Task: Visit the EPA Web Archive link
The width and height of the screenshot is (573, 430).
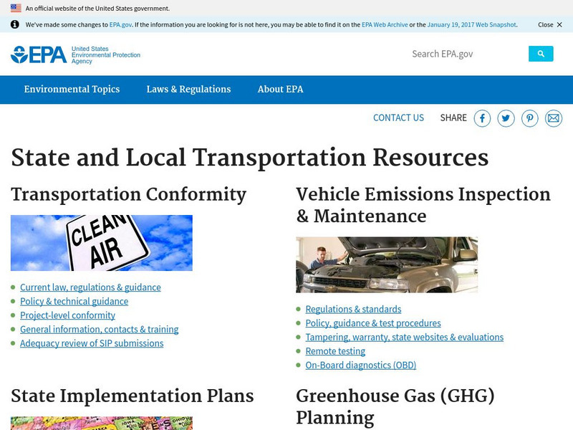Action: [x=384, y=24]
